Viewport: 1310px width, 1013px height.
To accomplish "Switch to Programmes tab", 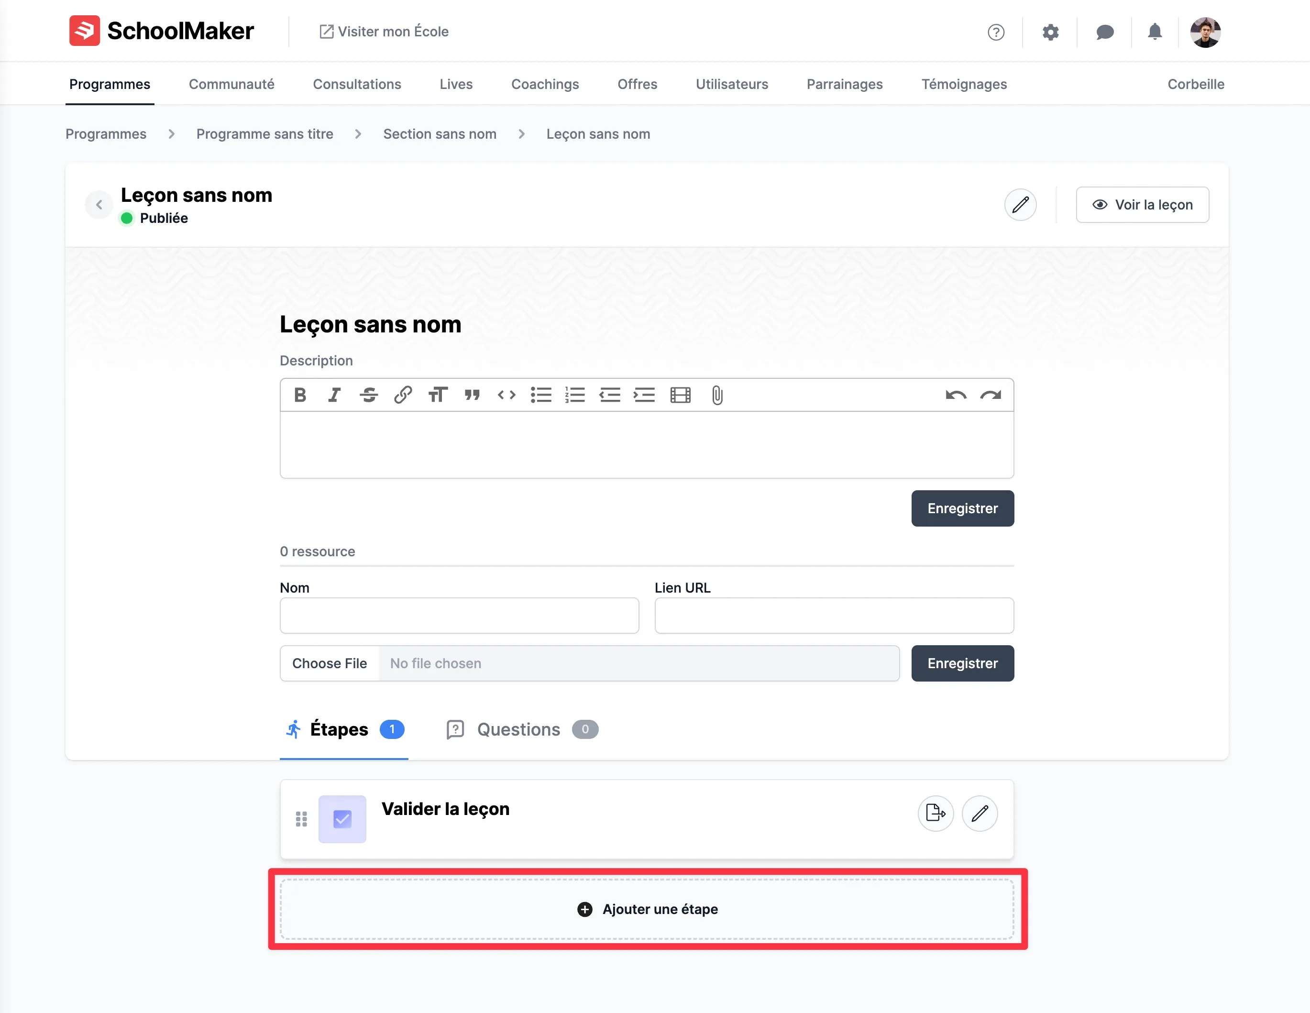I will [x=110, y=84].
